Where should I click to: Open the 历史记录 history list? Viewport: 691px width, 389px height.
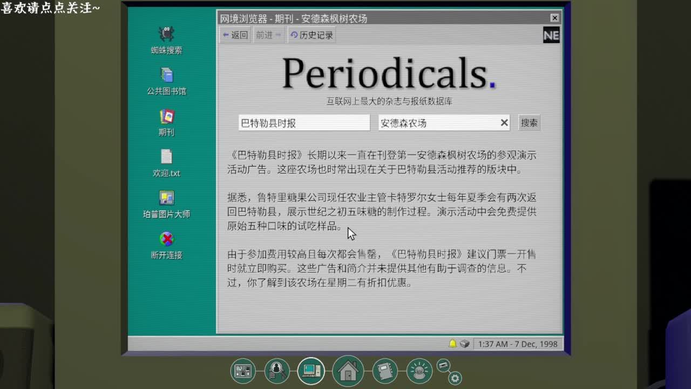click(x=312, y=35)
